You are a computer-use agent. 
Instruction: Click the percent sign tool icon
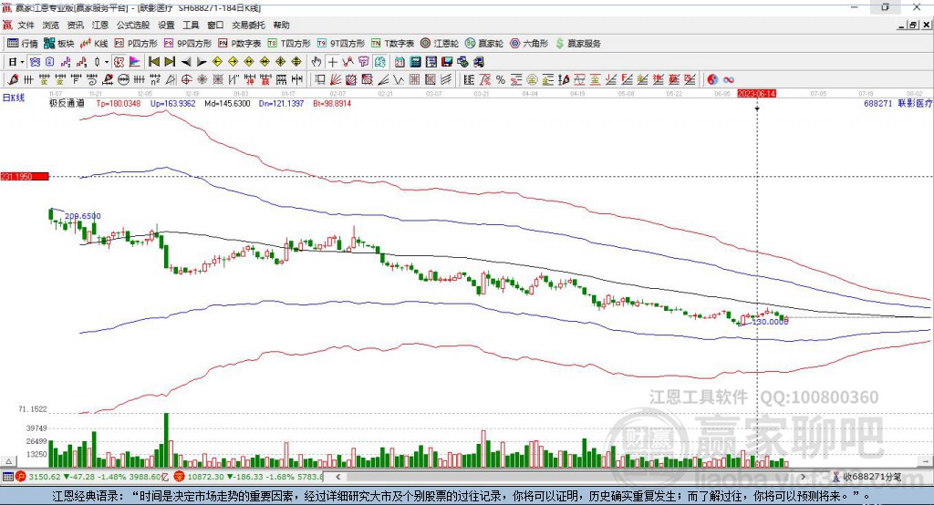pos(501,79)
